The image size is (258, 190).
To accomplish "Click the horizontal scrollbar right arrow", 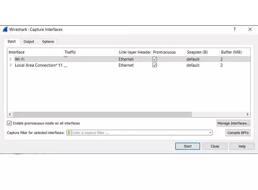I will [x=247, y=114].
